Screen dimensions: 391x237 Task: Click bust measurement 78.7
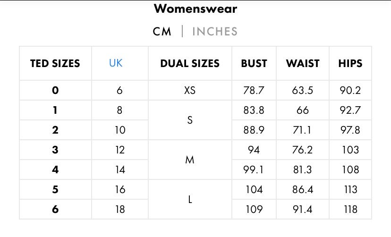tap(254, 91)
